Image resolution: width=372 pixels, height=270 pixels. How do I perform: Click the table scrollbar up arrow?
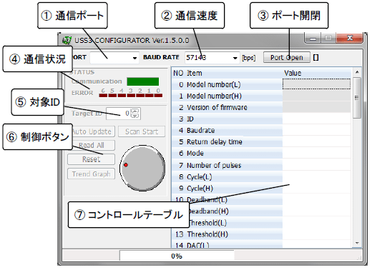pyautogui.click(x=357, y=72)
